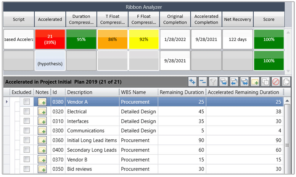Enable the Excluded checkbox for Electrical
This screenshot has width=296, height=177.
(x=26, y=111)
